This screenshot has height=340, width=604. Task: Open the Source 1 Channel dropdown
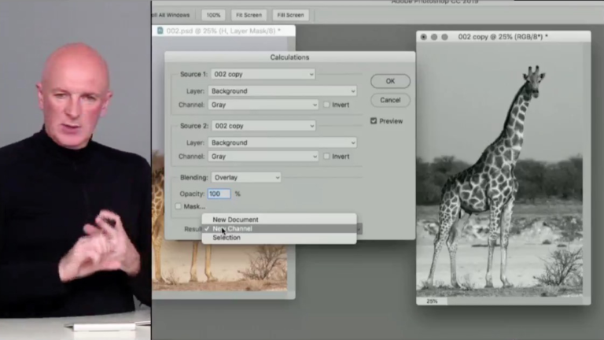pos(263,105)
